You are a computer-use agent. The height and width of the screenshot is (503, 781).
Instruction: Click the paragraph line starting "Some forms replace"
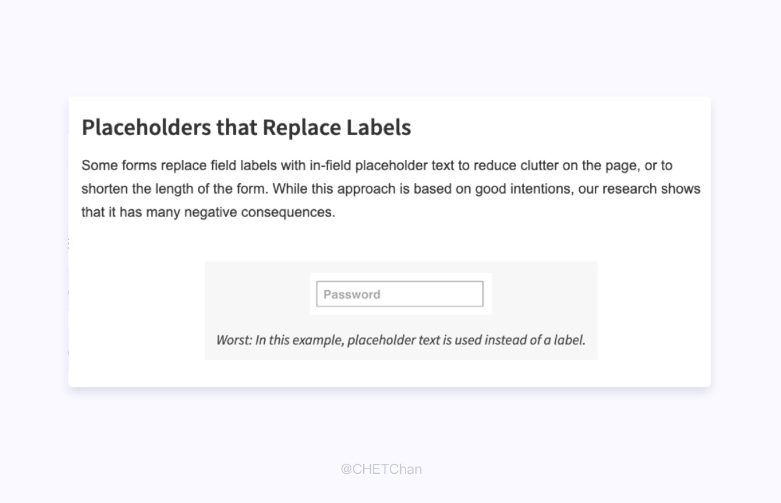(x=377, y=166)
